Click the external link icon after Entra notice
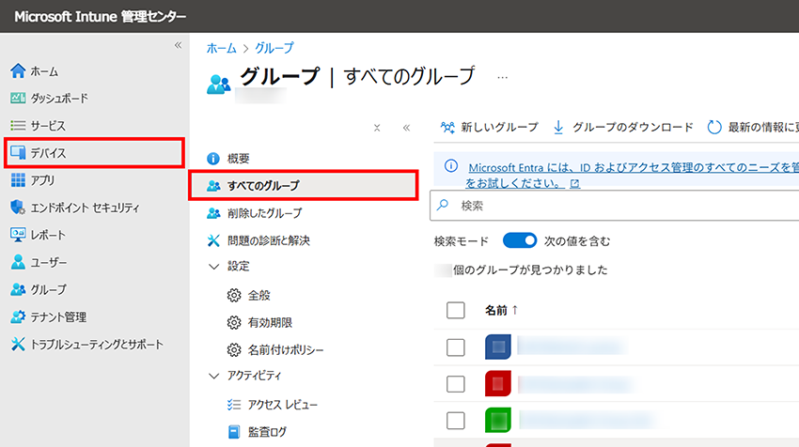Screen dimensions: 799x447 [574, 183]
